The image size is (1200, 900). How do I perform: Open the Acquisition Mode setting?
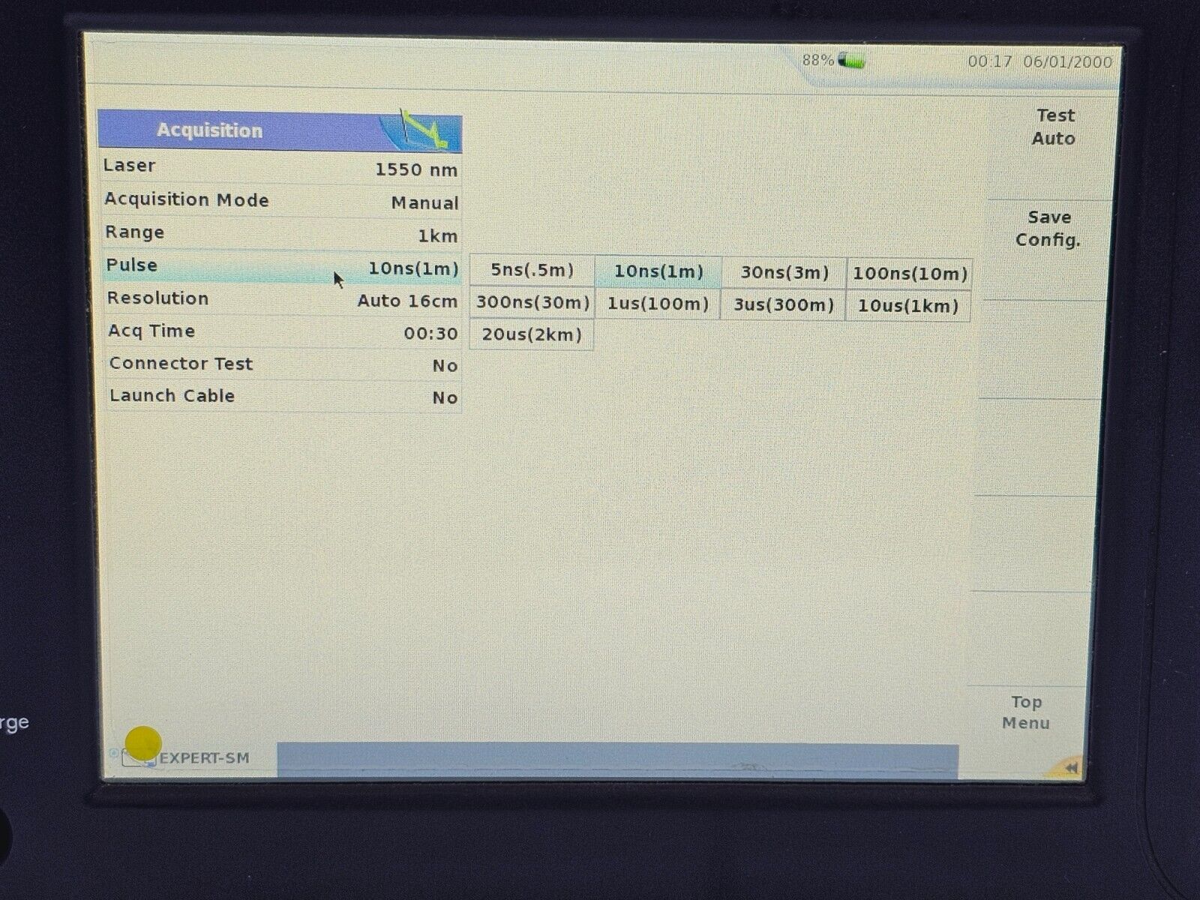[281, 201]
